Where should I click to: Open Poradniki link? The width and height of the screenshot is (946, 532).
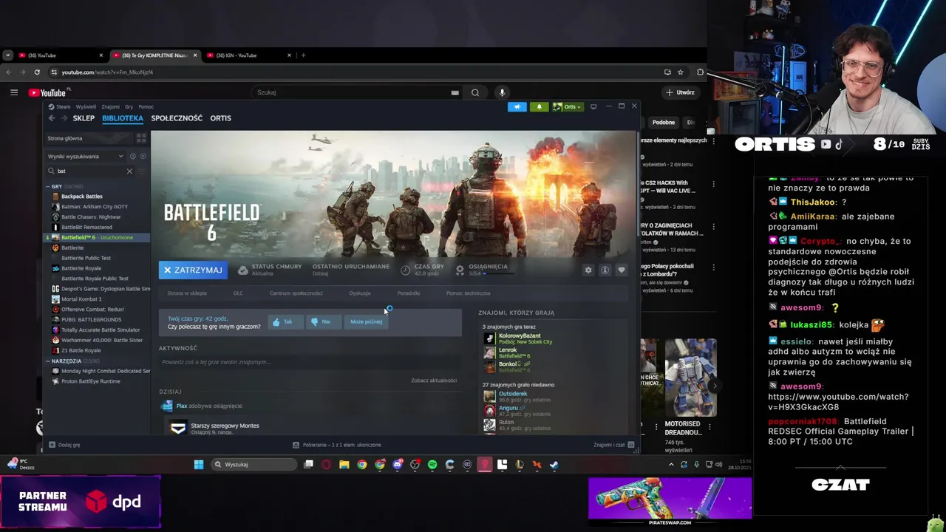pos(408,293)
